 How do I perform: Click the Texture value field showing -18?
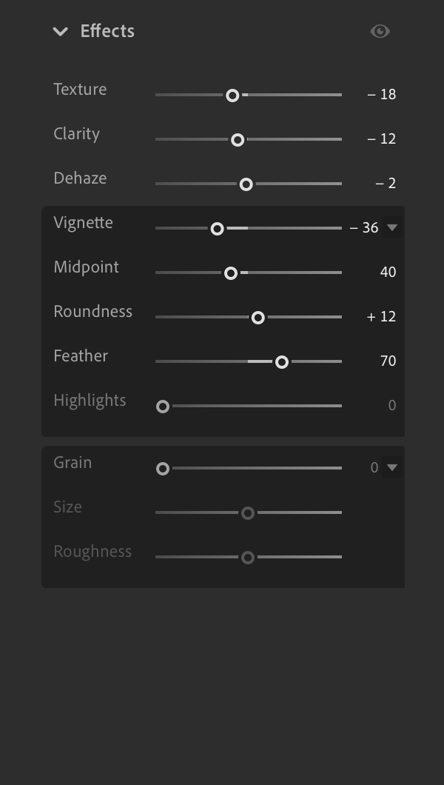[382, 95]
